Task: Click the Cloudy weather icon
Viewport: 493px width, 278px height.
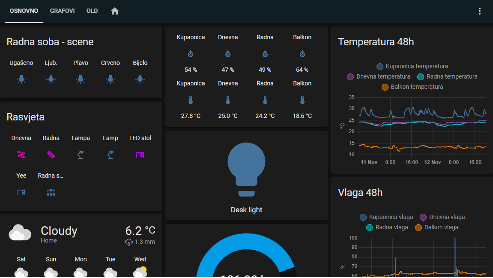Action: [x=20, y=233]
